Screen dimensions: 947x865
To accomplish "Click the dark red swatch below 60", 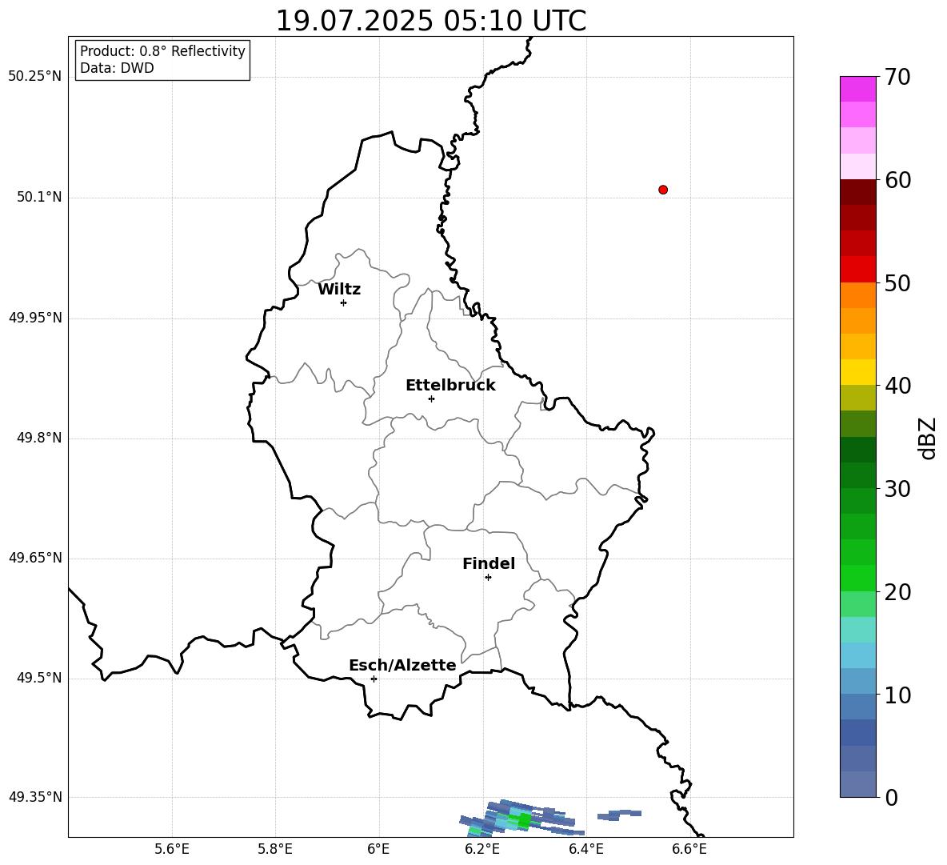I will [857, 192].
